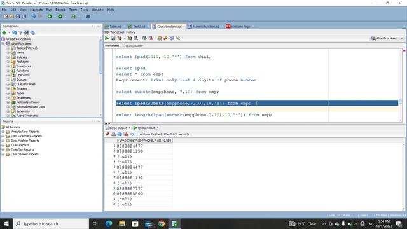Click the Run Statement green play icon

[x=107, y=38]
